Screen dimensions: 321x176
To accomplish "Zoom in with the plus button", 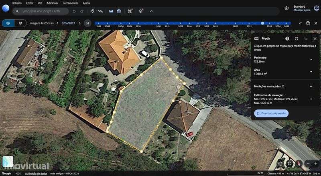I will point(315,164).
